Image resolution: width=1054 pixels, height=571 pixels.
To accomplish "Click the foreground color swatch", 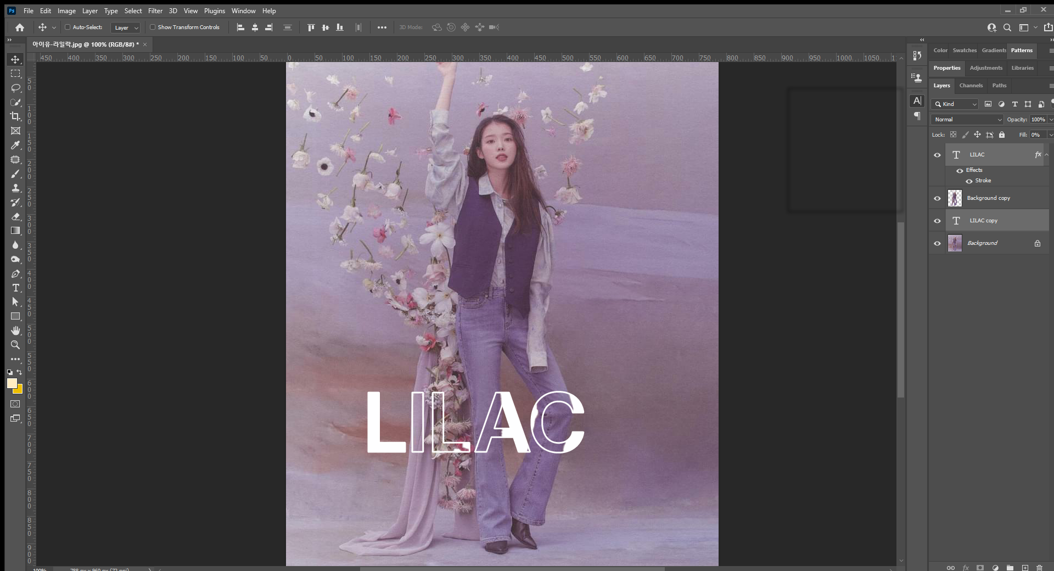I will [x=12, y=383].
